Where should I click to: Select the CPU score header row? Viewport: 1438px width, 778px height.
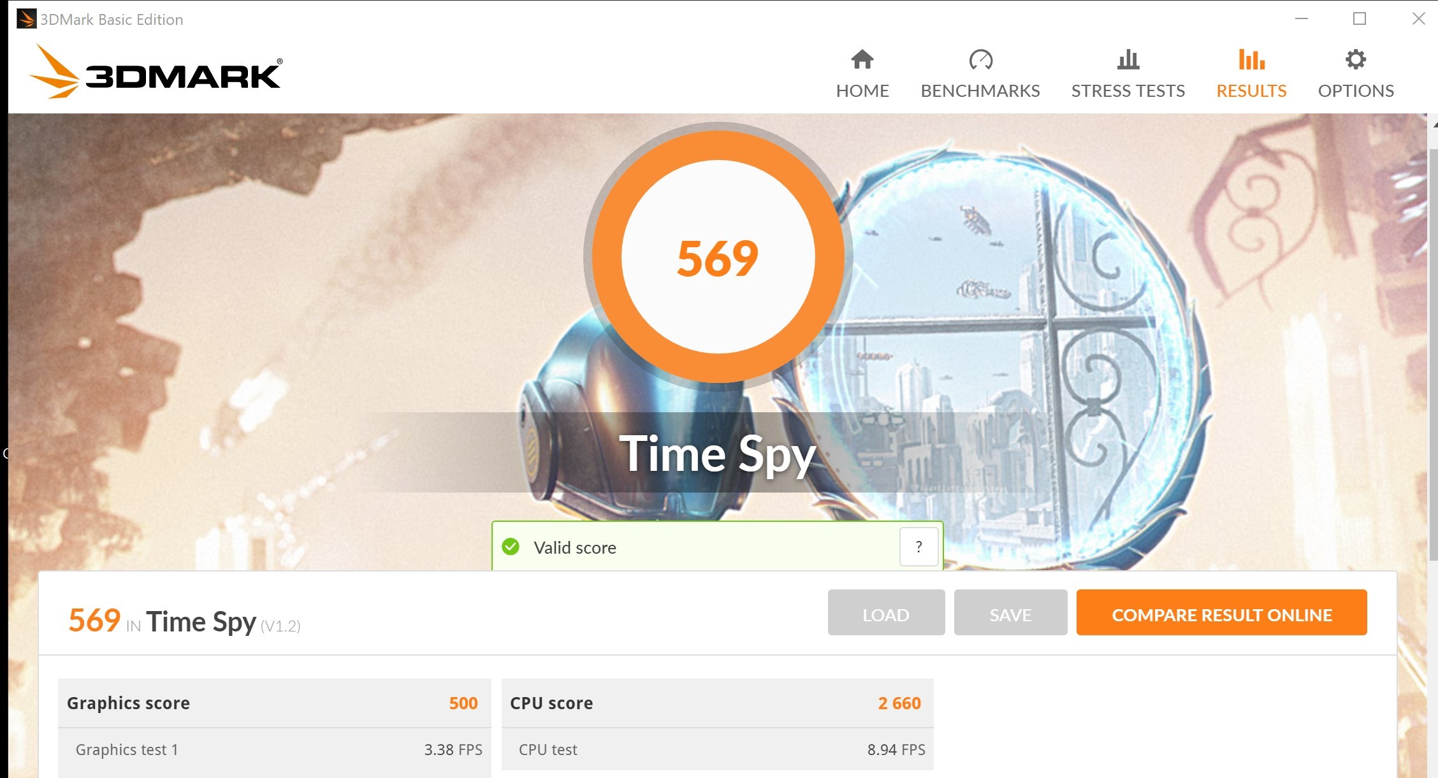tap(717, 703)
